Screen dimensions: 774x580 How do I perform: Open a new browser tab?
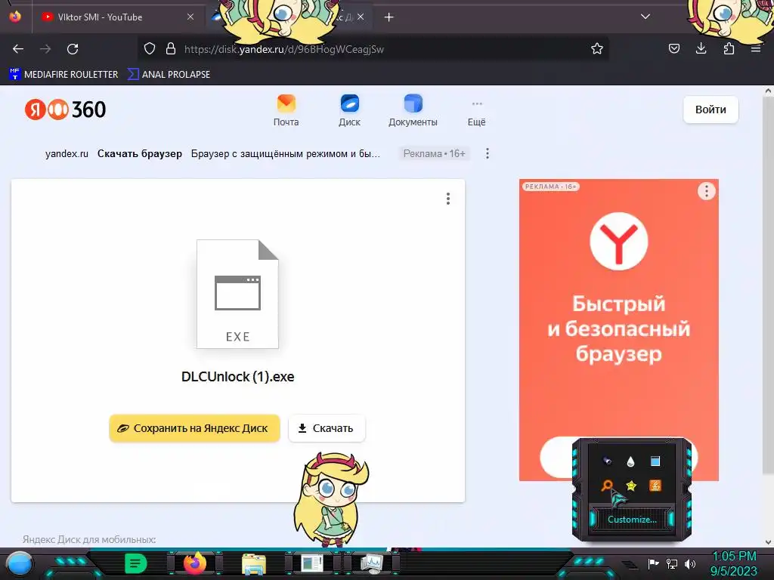(x=389, y=17)
